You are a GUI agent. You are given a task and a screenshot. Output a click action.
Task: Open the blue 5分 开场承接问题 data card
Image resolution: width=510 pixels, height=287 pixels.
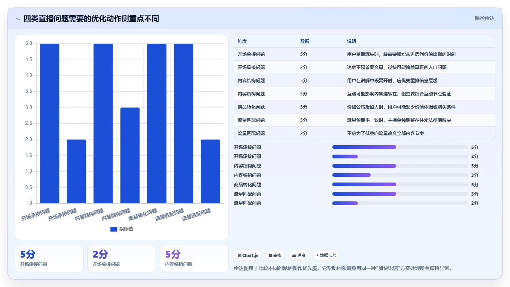49,258
